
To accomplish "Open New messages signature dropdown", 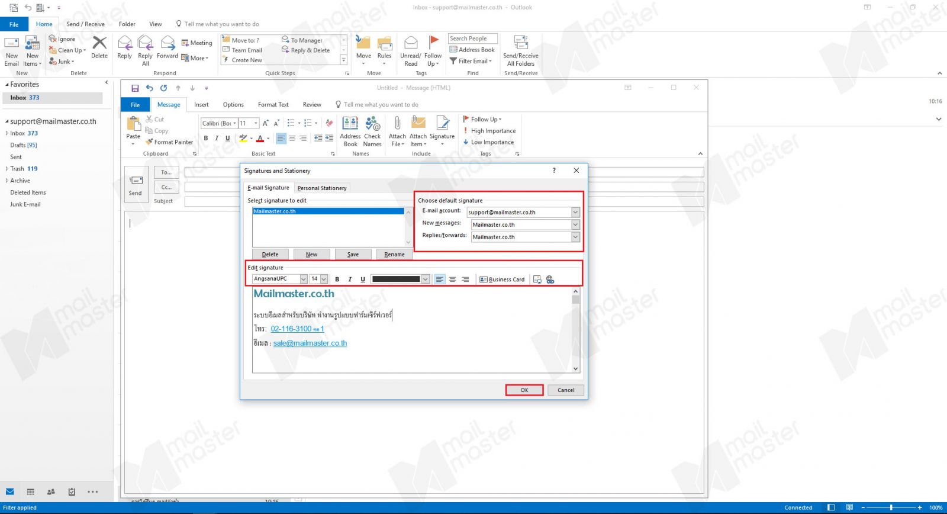I will (x=575, y=224).
